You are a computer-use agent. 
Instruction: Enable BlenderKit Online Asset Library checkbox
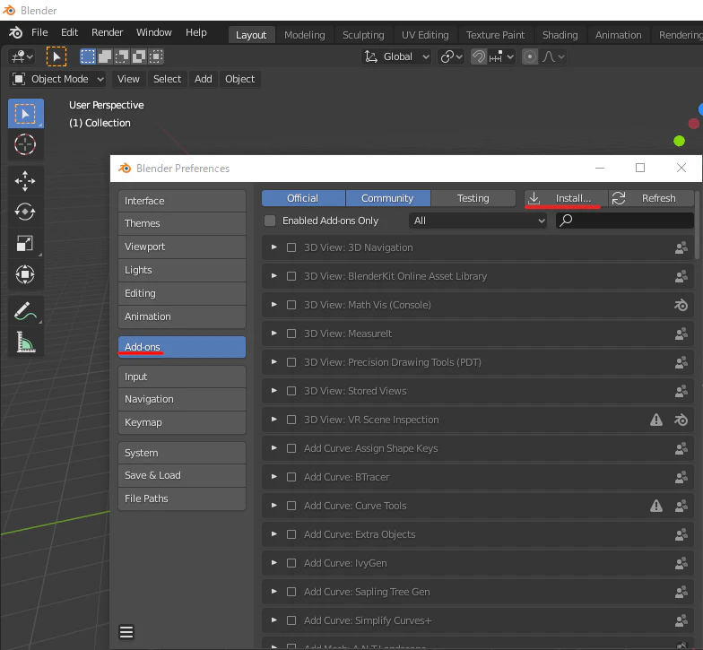(291, 276)
